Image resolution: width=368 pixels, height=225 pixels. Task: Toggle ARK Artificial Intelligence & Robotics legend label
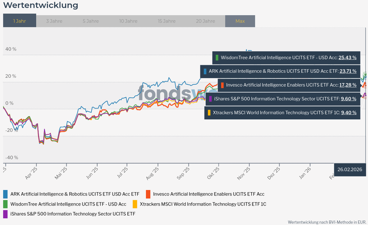click(x=75, y=194)
